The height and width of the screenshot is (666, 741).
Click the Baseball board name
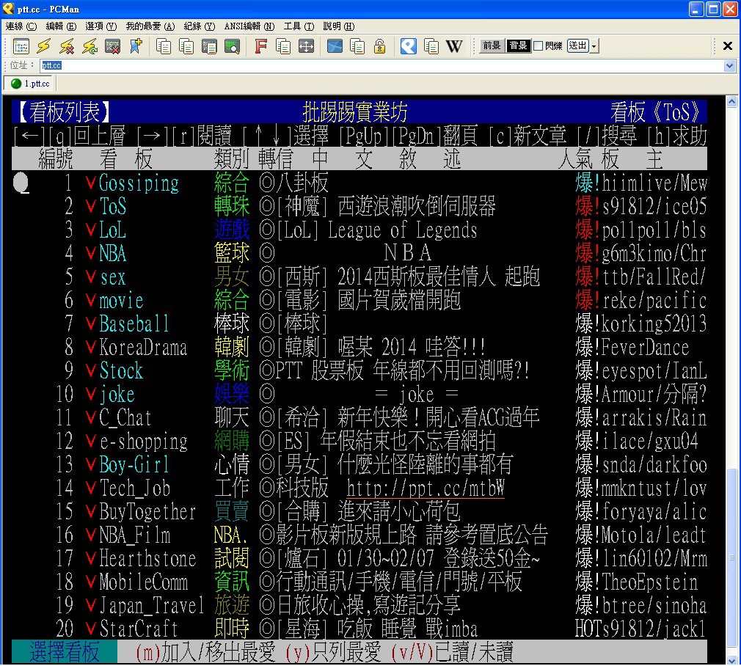[134, 324]
